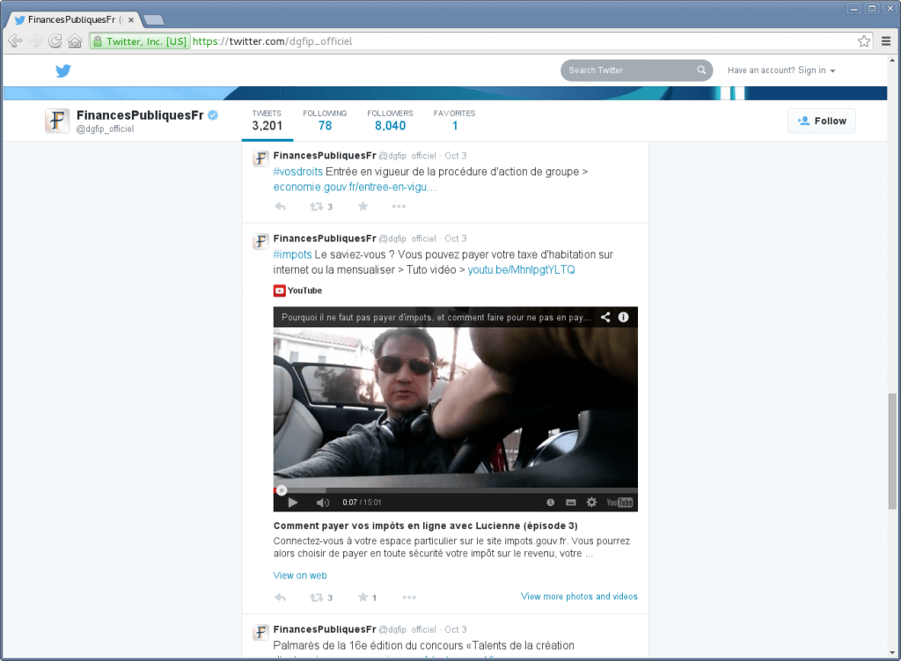Bookmark this page with the star icon
The width and height of the screenshot is (901, 661).
(864, 40)
